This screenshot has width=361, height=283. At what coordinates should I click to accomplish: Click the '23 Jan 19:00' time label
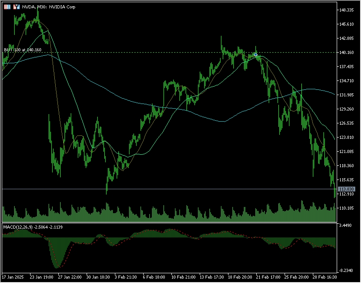point(42,277)
